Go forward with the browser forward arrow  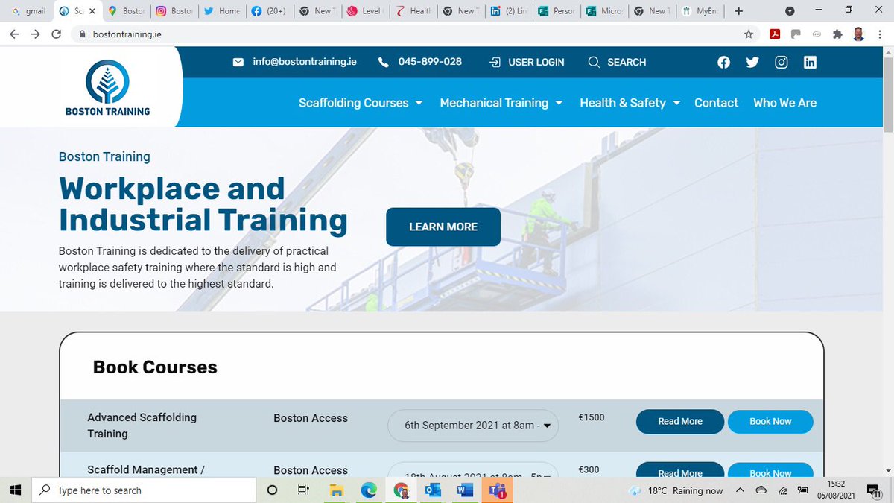(35, 34)
